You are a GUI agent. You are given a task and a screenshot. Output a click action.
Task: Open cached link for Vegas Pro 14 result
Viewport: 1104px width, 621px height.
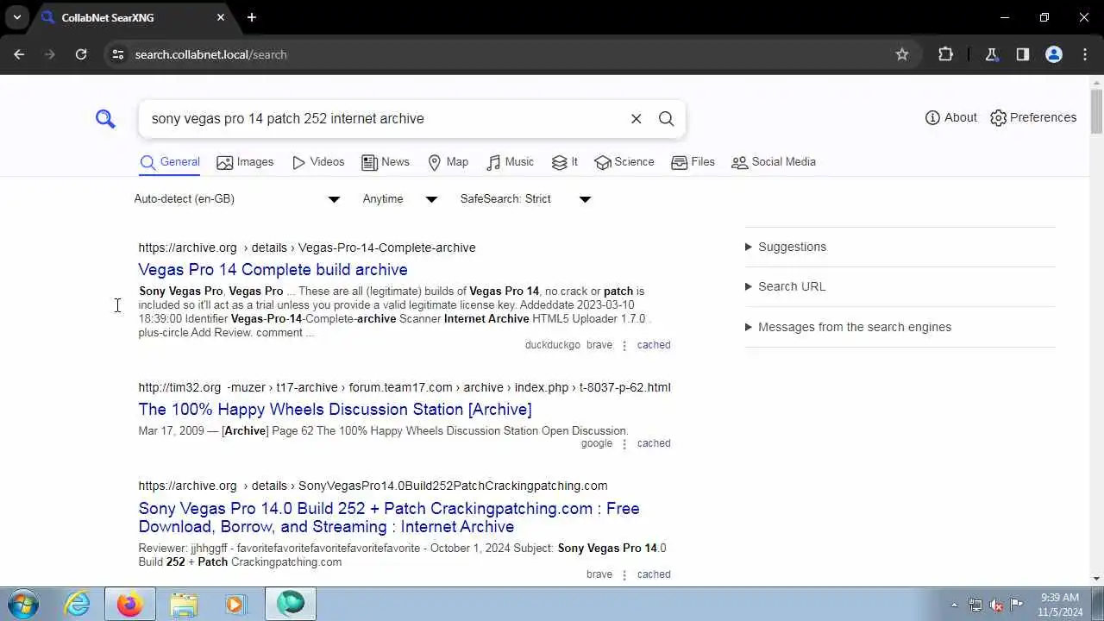(654, 345)
